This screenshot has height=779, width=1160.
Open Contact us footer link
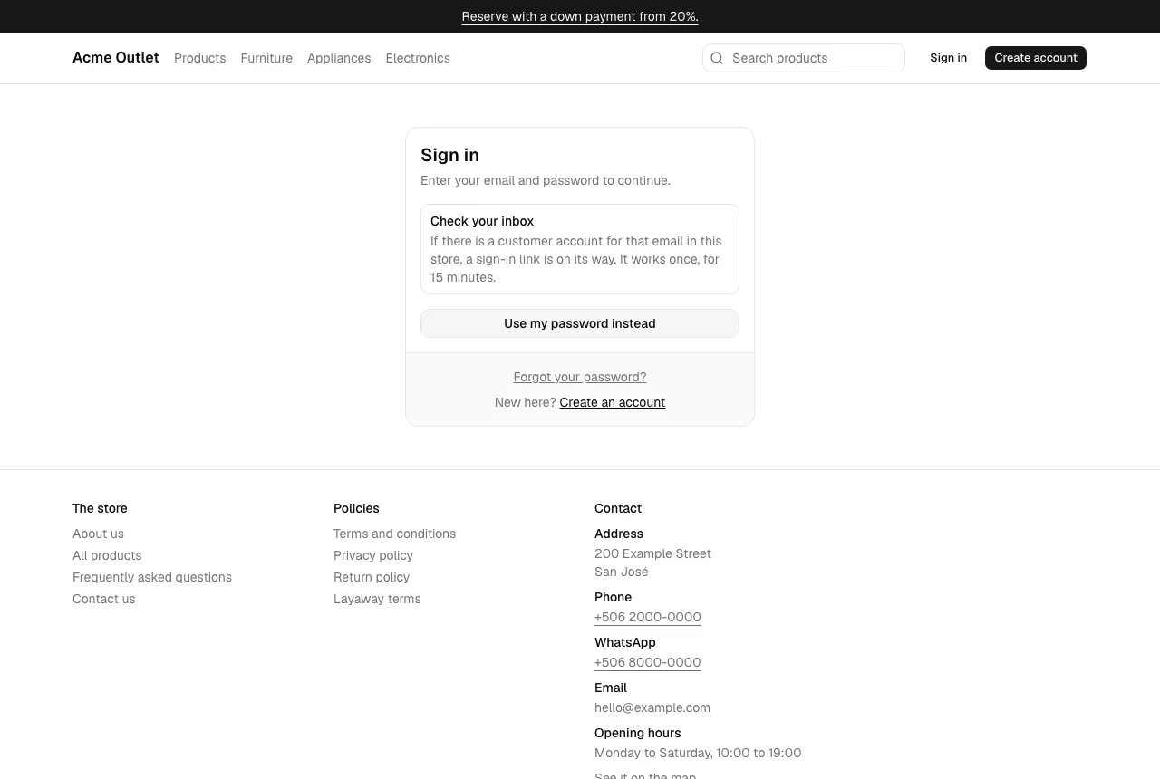[104, 599]
